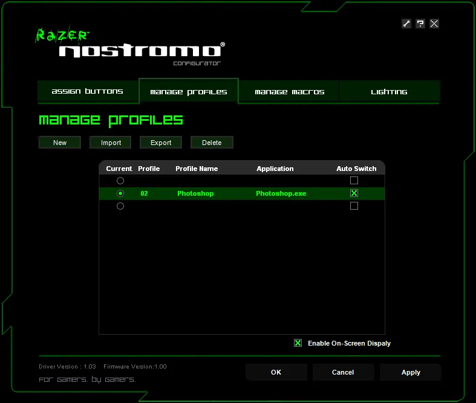Delete the selected profile
This screenshot has height=403, width=476.
point(212,143)
